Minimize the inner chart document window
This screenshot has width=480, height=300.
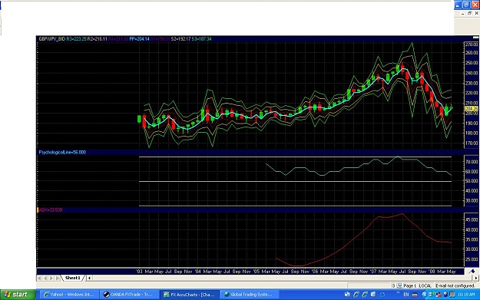462,14
